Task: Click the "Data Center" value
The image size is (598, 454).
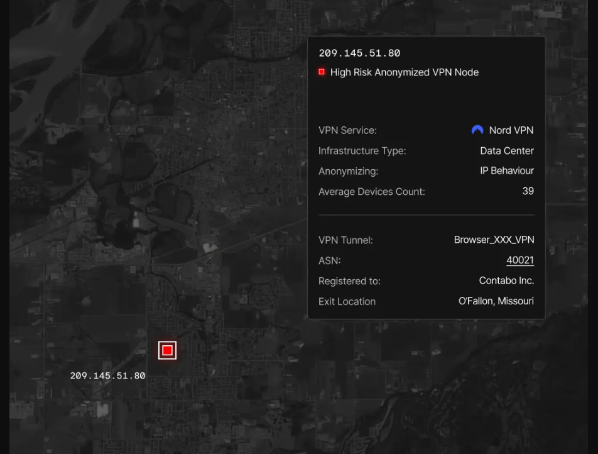Action: (x=507, y=151)
